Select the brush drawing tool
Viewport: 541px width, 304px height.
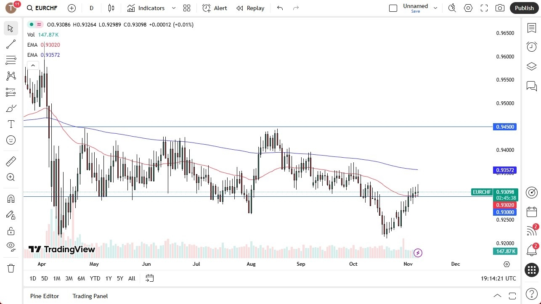[x=11, y=108]
